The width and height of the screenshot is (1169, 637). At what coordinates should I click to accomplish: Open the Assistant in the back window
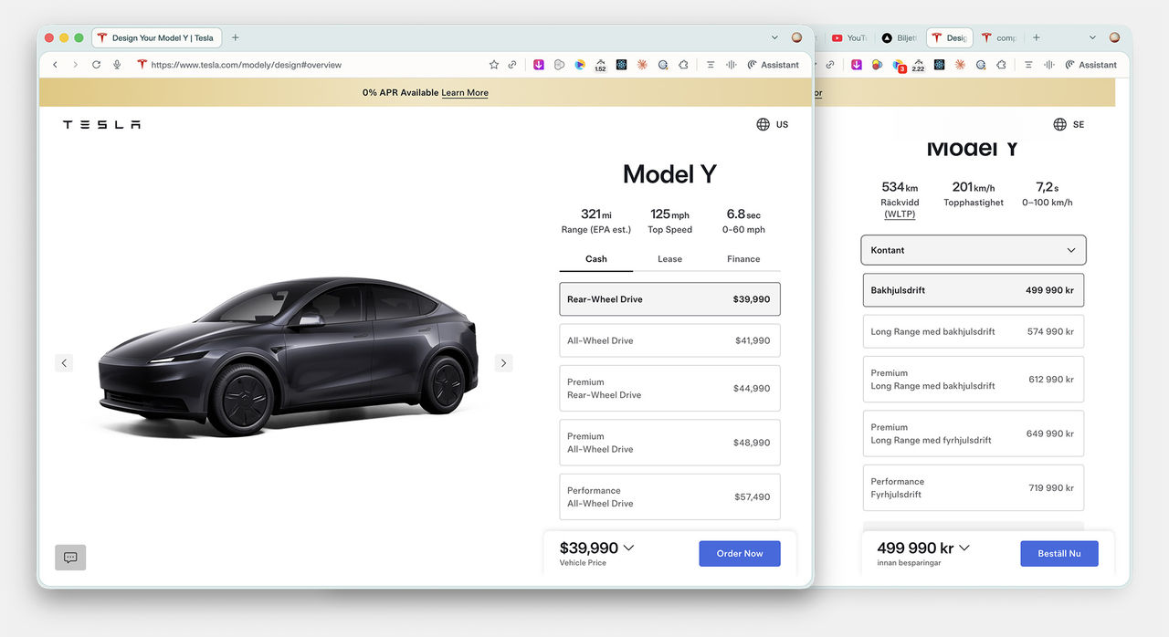(x=1090, y=65)
